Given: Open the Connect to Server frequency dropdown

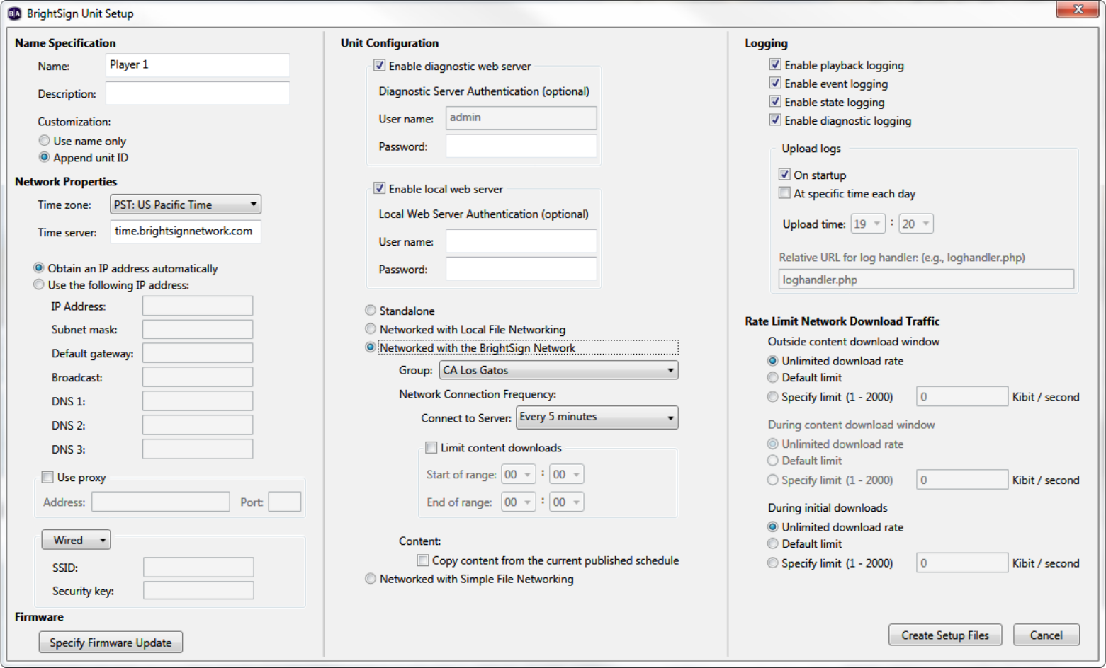Looking at the screenshot, I should (x=597, y=417).
